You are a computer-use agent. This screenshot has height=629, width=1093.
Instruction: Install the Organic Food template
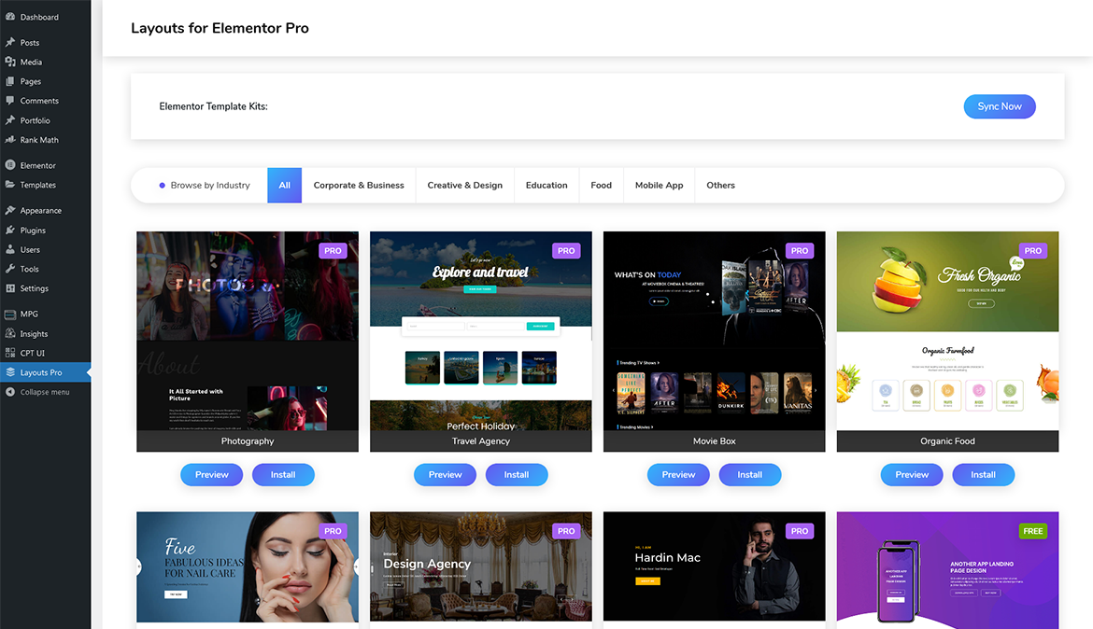click(x=983, y=474)
